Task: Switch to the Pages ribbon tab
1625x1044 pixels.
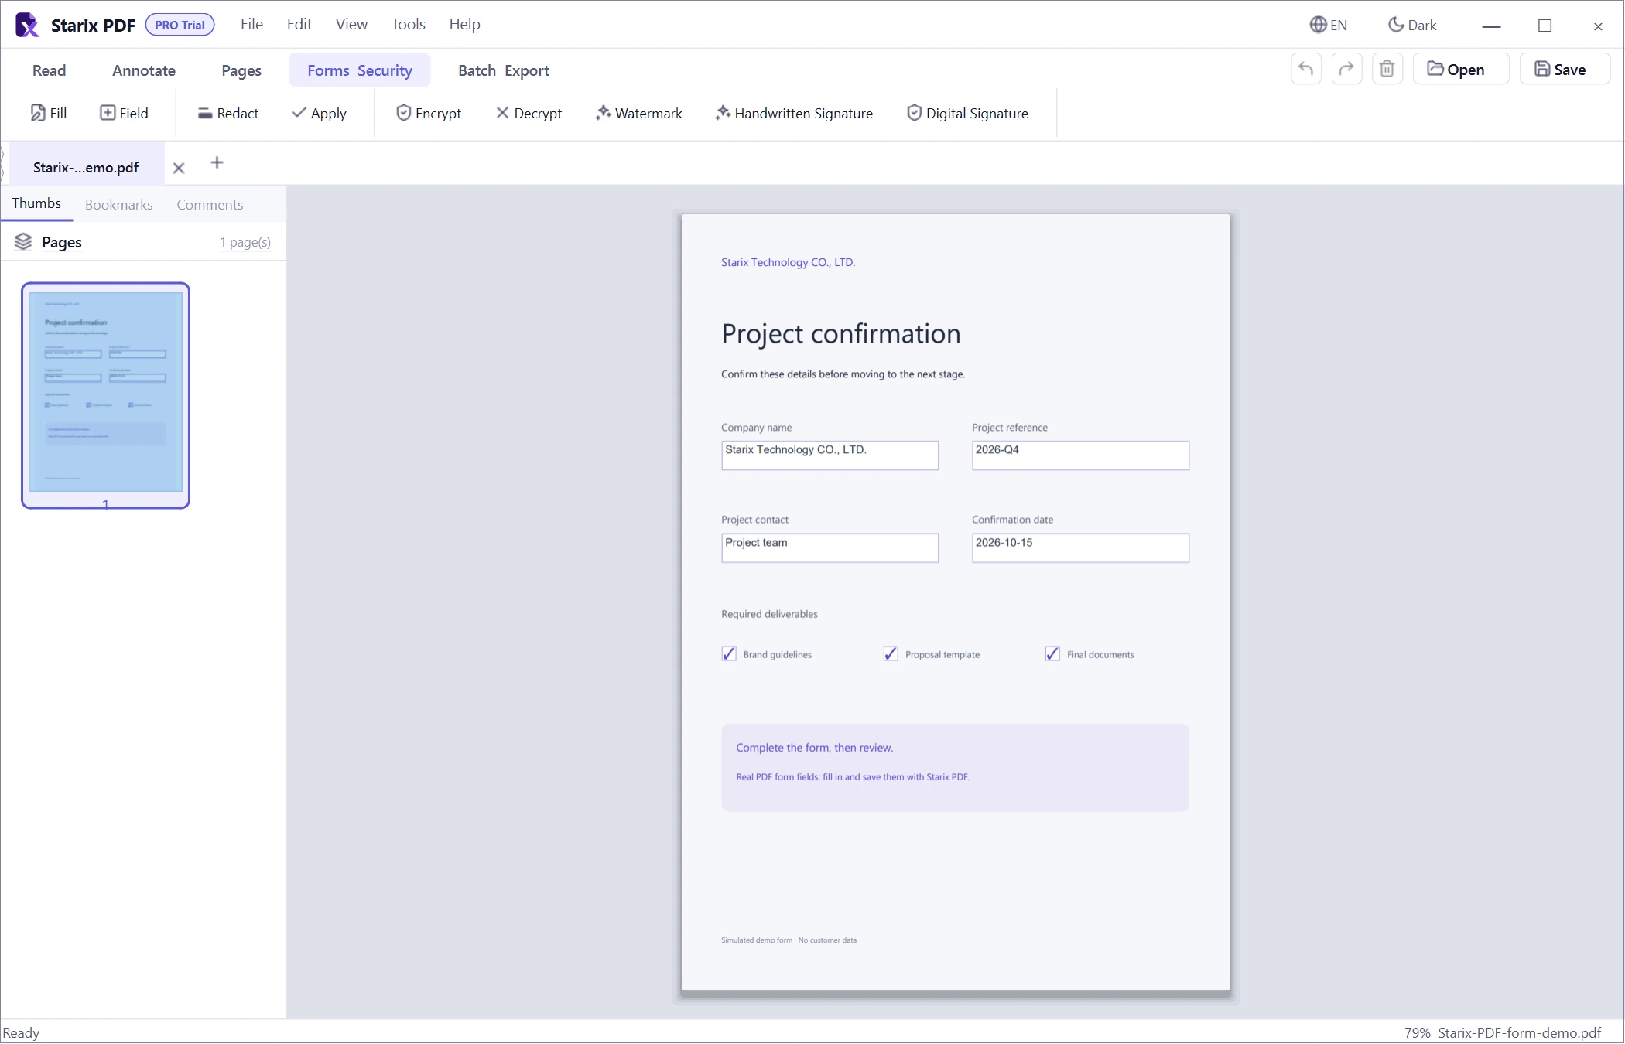Action: click(x=241, y=70)
